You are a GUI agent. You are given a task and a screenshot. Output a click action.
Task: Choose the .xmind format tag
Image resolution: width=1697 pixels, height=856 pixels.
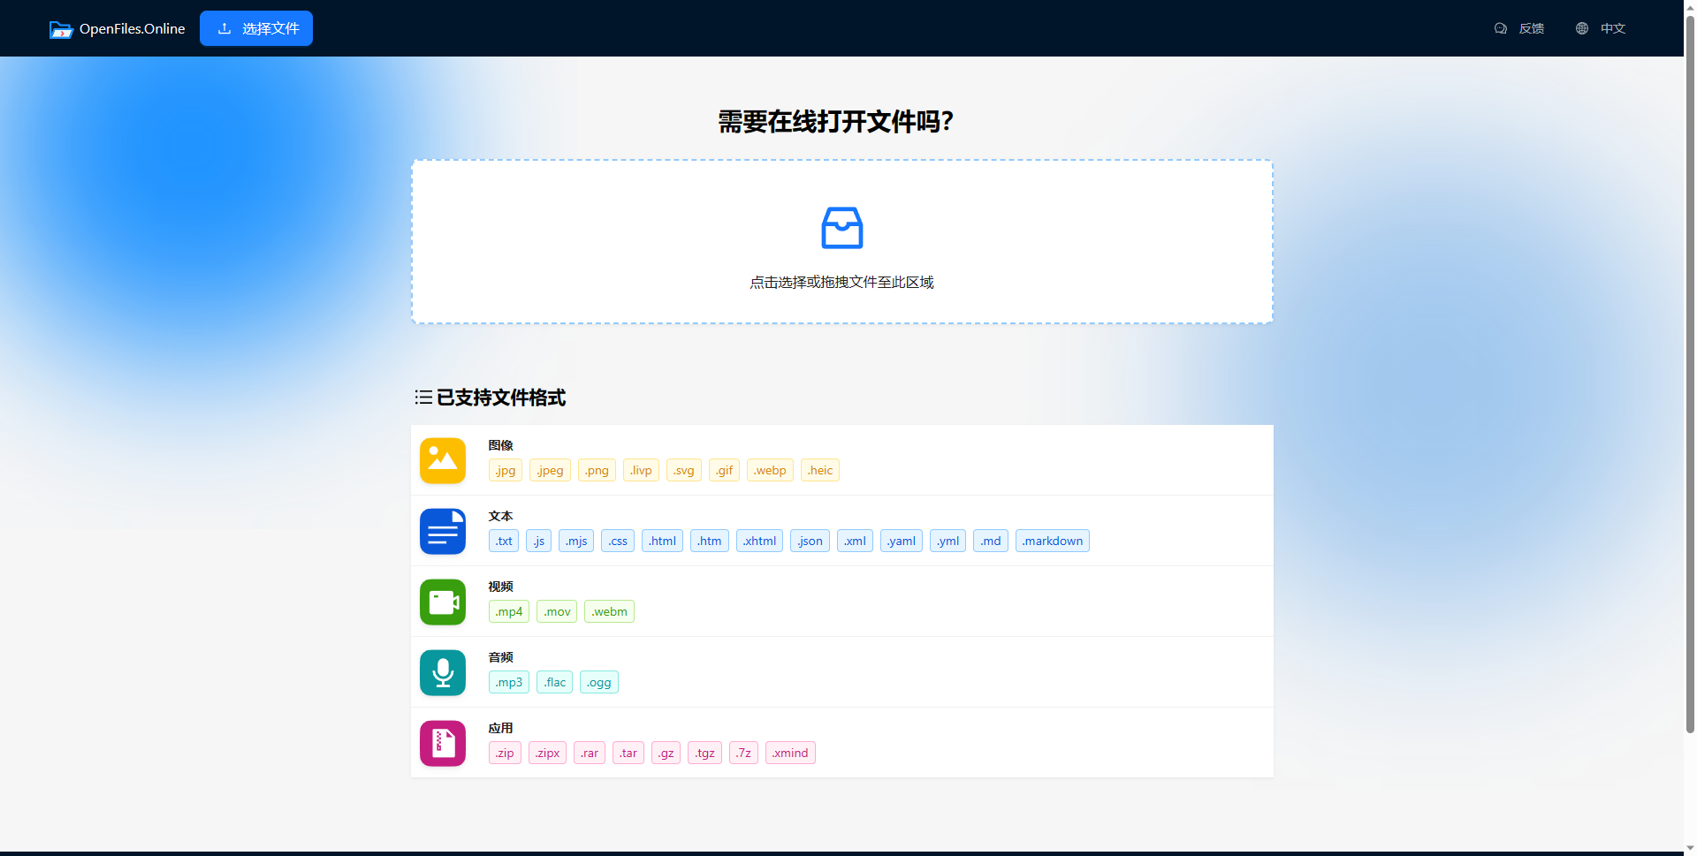click(x=789, y=753)
